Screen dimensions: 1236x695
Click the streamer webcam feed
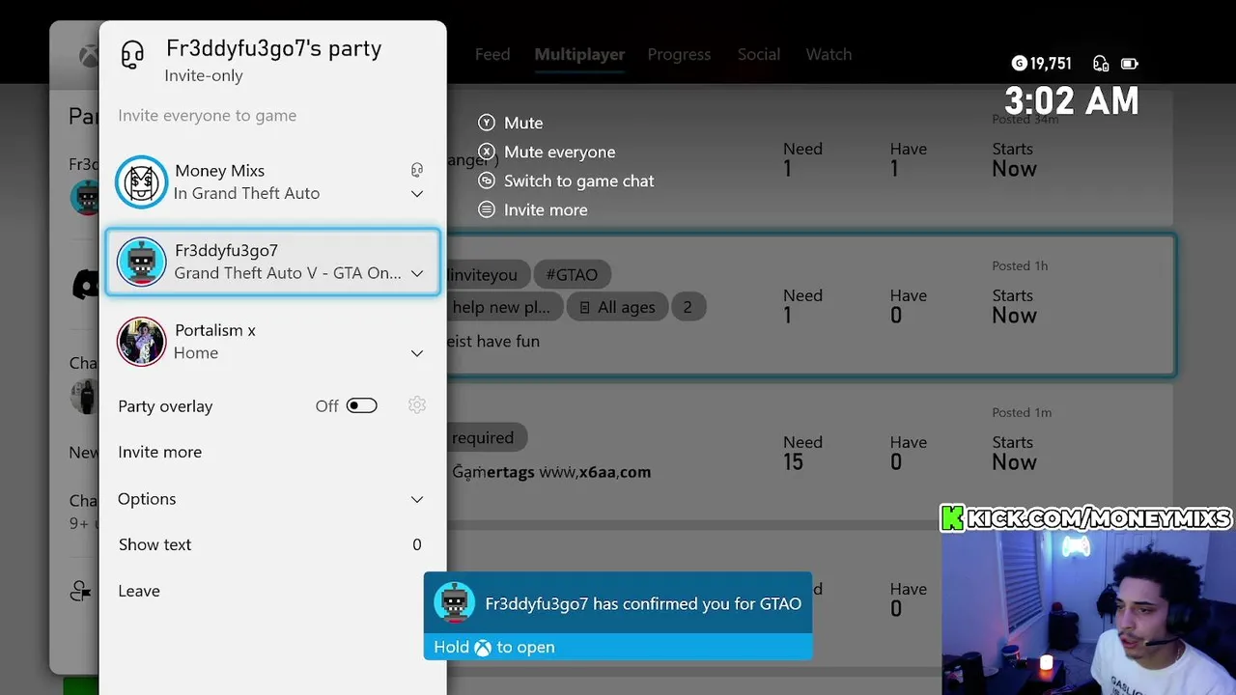1089,613
